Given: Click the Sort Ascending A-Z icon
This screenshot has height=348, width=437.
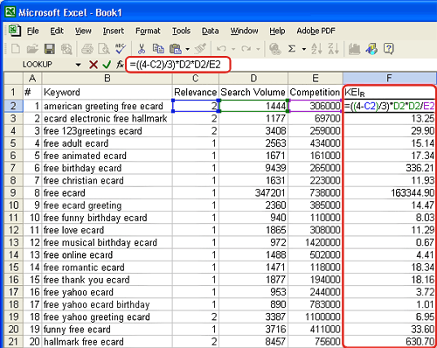Looking at the screenshot, I should (316, 49).
